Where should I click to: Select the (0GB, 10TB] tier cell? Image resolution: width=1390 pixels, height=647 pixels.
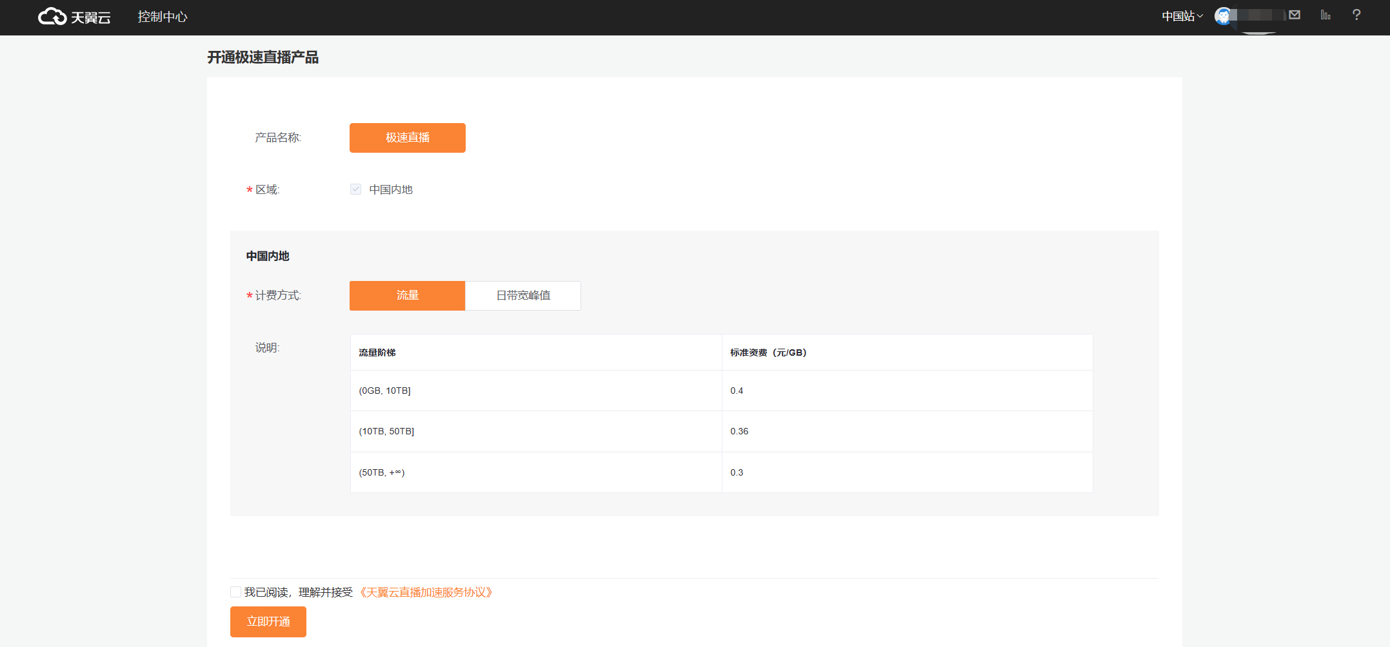pos(536,391)
